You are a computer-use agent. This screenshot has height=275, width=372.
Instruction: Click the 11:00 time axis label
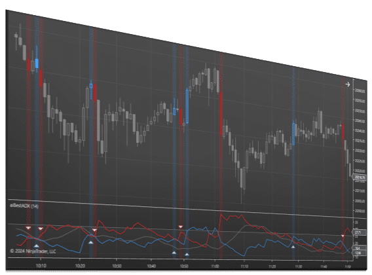[x=215, y=266]
